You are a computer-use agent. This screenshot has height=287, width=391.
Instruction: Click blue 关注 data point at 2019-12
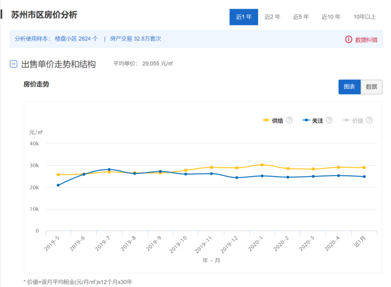click(237, 178)
